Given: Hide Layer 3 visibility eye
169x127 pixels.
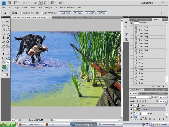Looking at the screenshot, I should (131, 105).
